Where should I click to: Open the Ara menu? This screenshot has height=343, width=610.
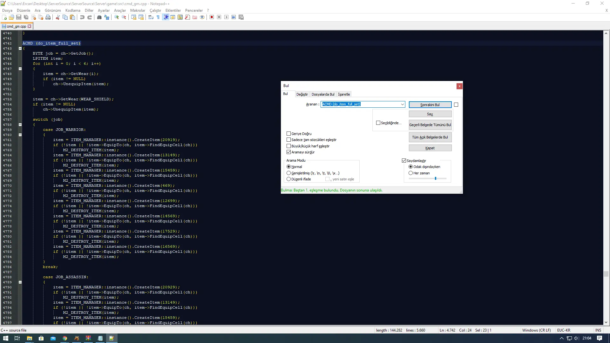[37, 10]
